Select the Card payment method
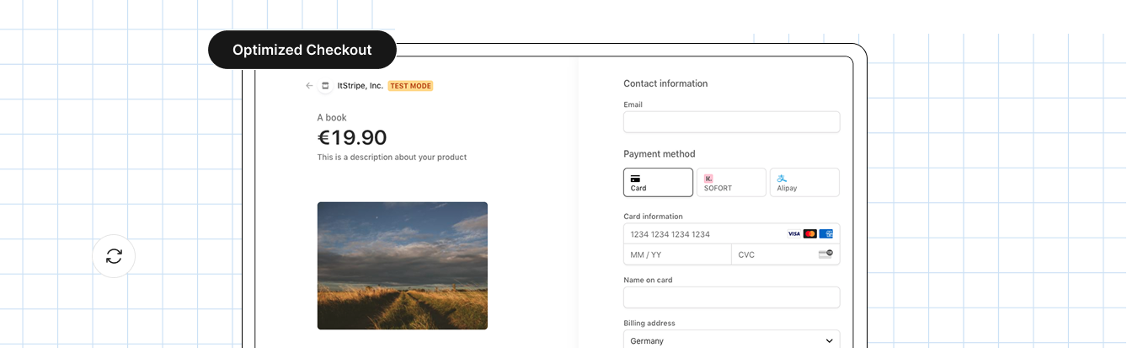This screenshot has height=348, width=1127. tap(658, 182)
